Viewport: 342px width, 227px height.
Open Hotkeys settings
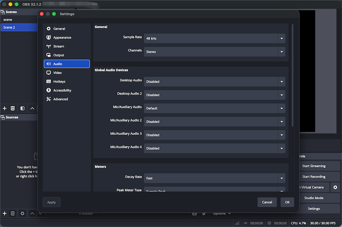pyautogui.click(x=67, y=81)
